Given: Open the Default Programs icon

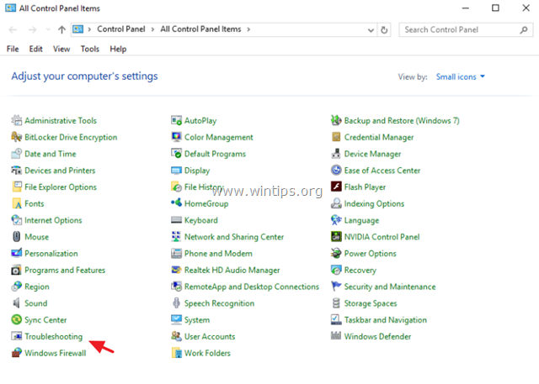Looking at the screenshot, I should (176, 154).
